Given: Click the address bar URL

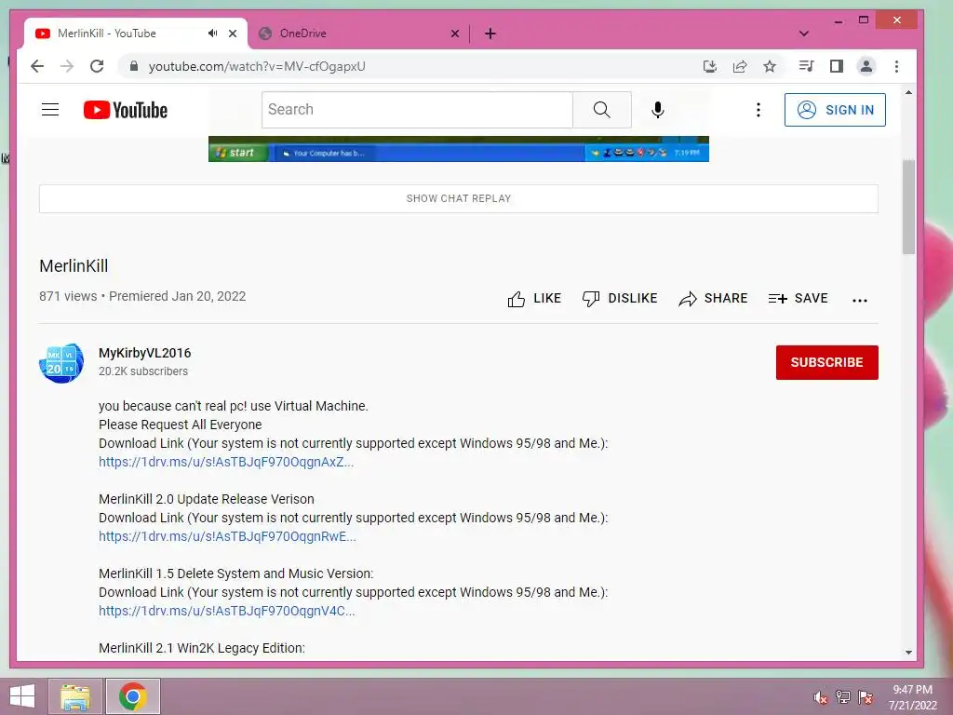Looking at the screenshot, I should 257,66.
